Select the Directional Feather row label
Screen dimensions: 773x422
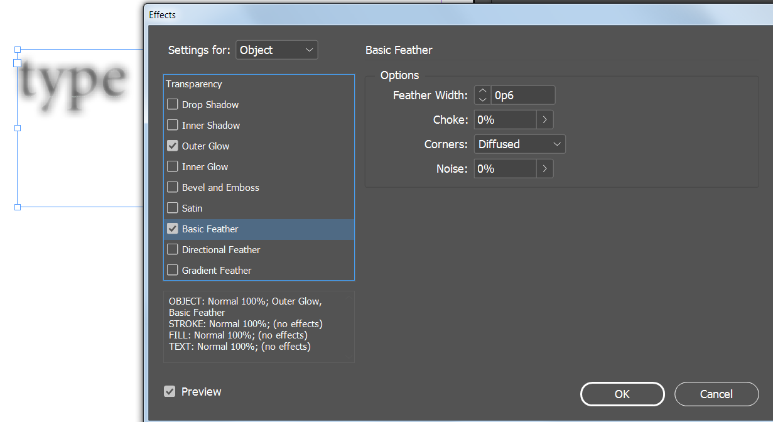[x=222, y=249]
